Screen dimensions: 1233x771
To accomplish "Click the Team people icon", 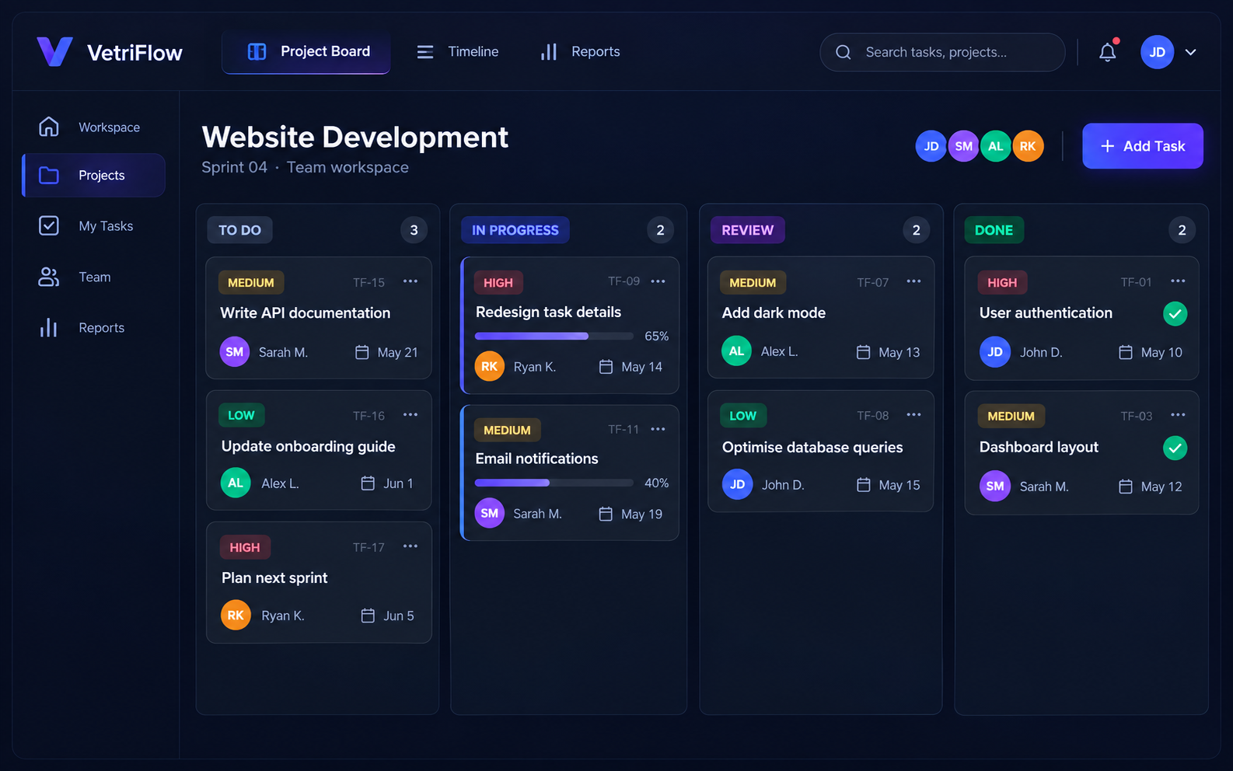I will (x=49, y=277).
